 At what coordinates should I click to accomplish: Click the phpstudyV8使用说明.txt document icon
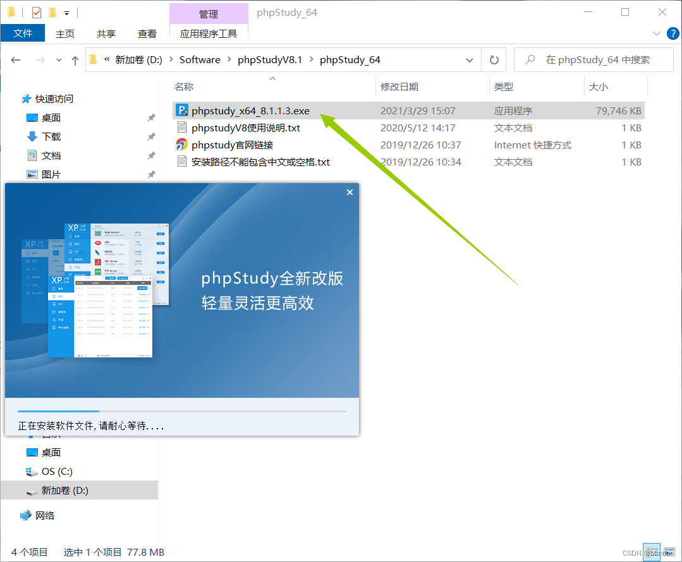[182, 128]
